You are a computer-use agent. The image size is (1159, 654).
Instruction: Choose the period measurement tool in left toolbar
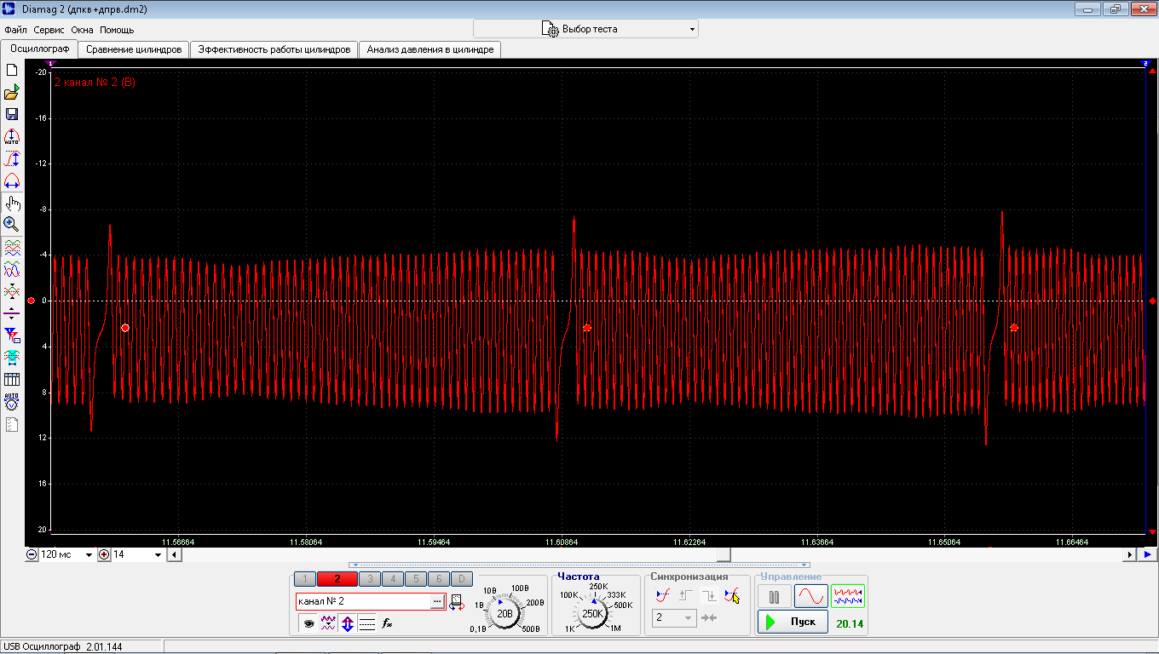coord(12,181)
